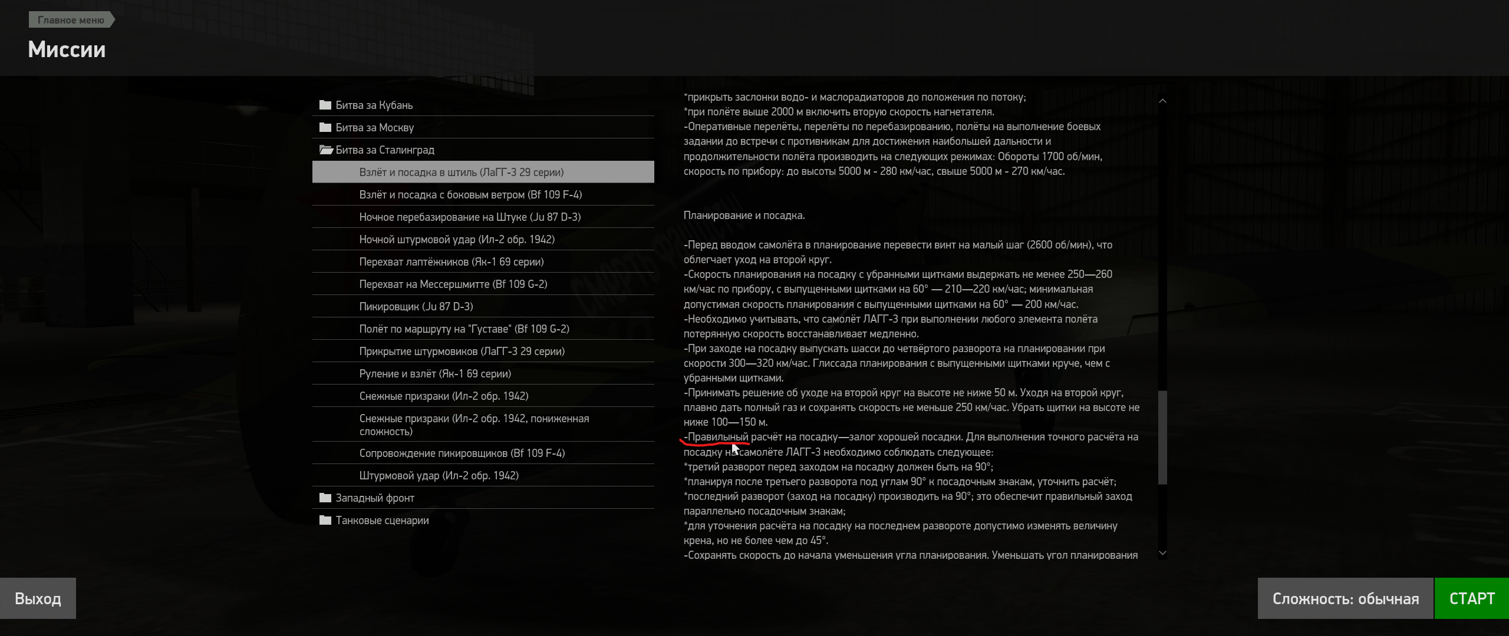Change difficulty with Сложность: обычная button

pyautogui.click(x=1345, y=598)
